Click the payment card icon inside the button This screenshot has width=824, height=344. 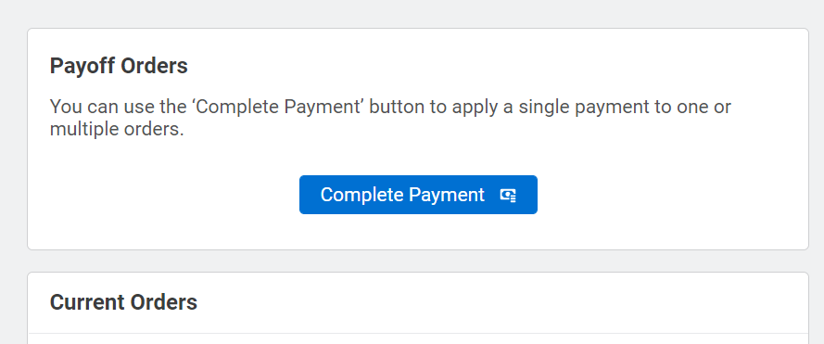pyautogui.click(x=508, y=195)
